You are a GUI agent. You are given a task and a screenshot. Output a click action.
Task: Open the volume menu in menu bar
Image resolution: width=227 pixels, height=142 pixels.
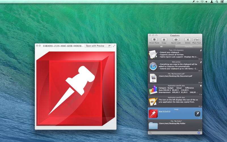[207, 2]
